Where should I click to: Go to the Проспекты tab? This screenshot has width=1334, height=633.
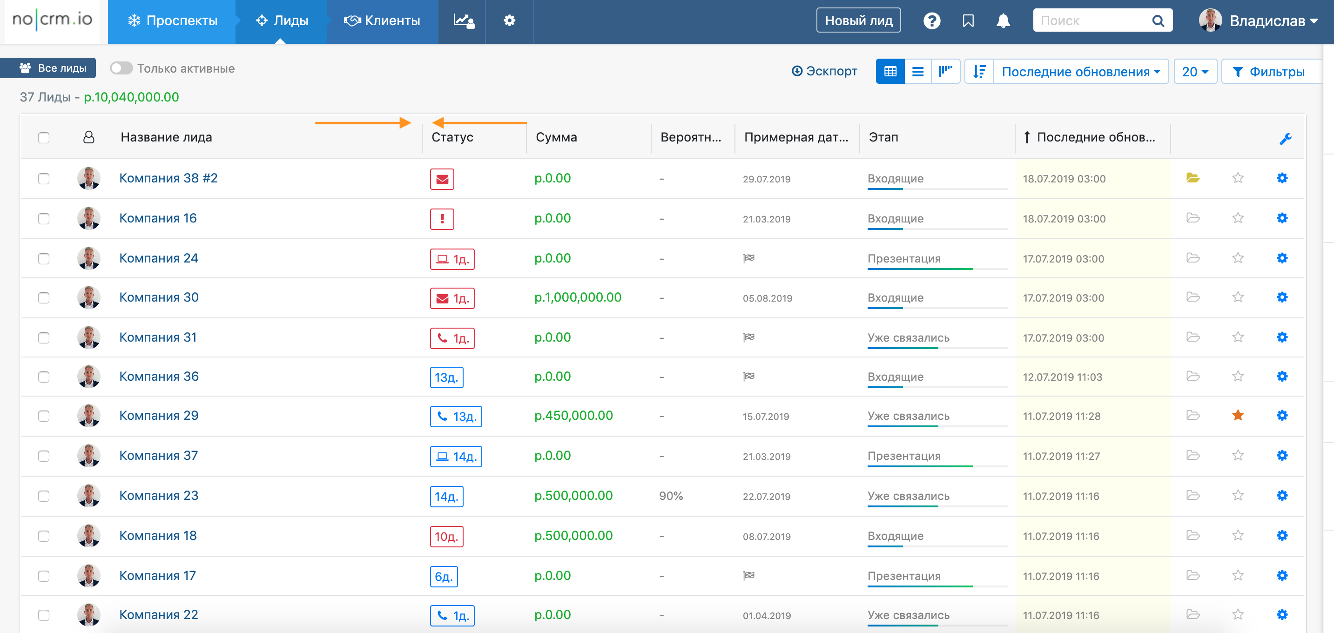click(172, 21)
